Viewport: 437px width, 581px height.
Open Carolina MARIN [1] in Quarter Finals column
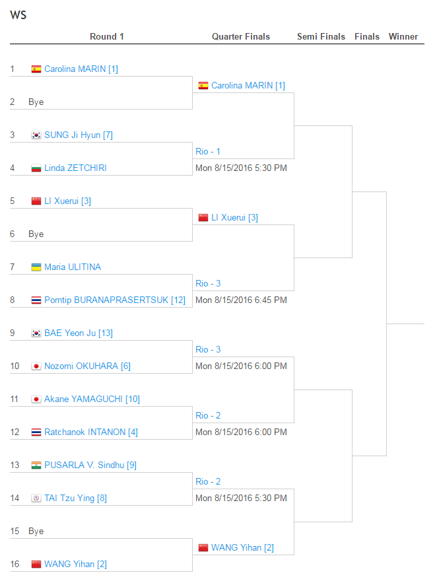248,86
